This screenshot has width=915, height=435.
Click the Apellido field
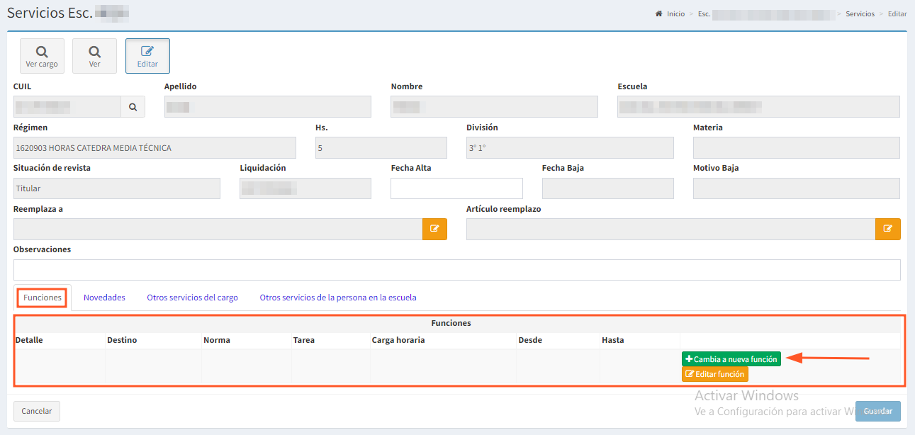pyautogui.click(x=268, y=107)
